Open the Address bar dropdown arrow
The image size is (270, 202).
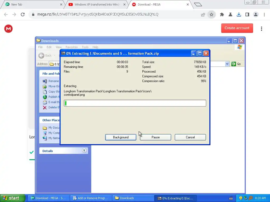[227, 64]
